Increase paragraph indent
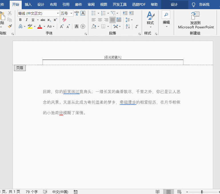 (x=131, y=13)
